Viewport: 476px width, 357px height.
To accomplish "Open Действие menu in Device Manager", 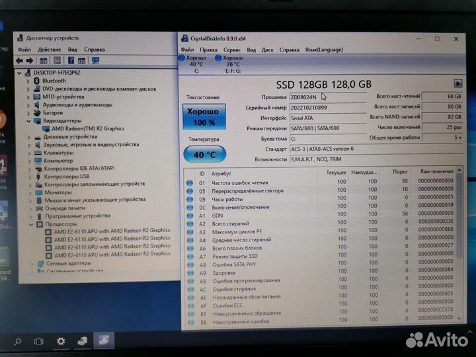I will click(x=49, y=50).
